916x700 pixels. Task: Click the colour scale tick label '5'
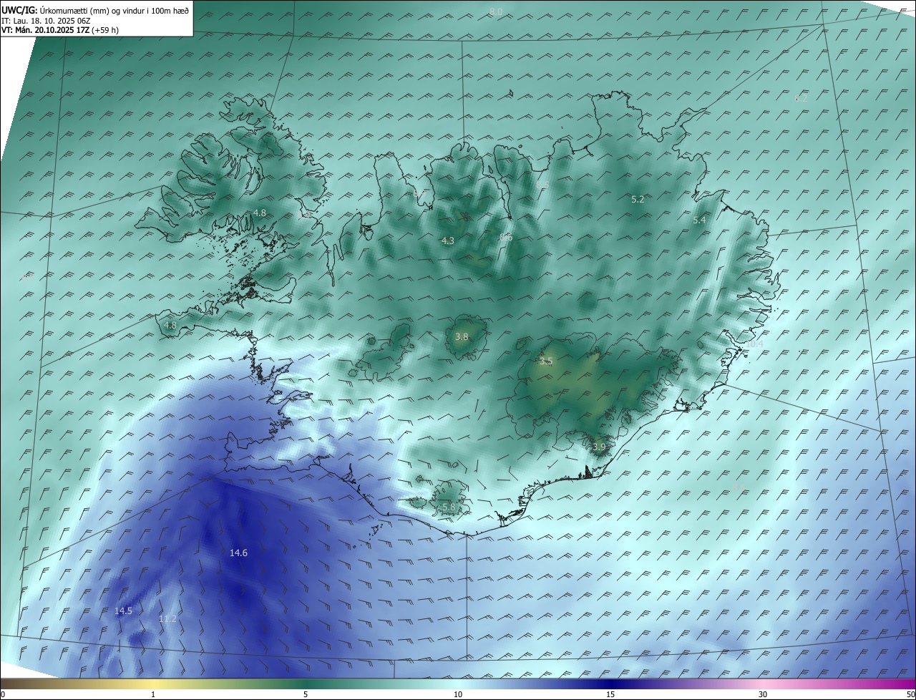point(306,695)
